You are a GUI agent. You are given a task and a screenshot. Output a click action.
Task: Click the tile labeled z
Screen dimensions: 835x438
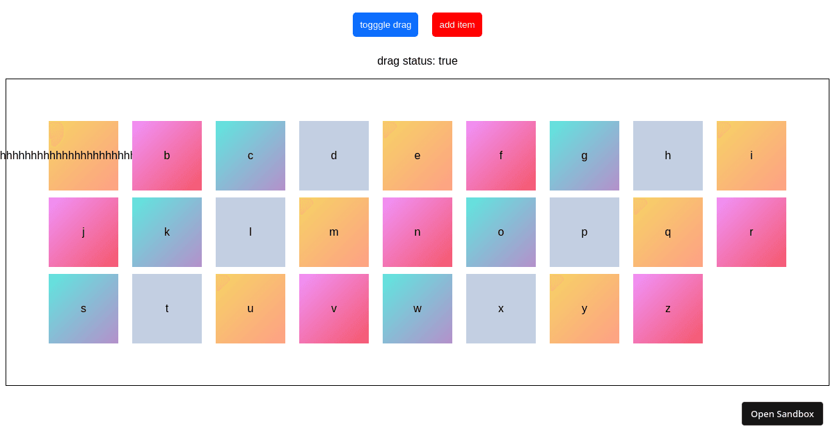(x=668, y=309)
